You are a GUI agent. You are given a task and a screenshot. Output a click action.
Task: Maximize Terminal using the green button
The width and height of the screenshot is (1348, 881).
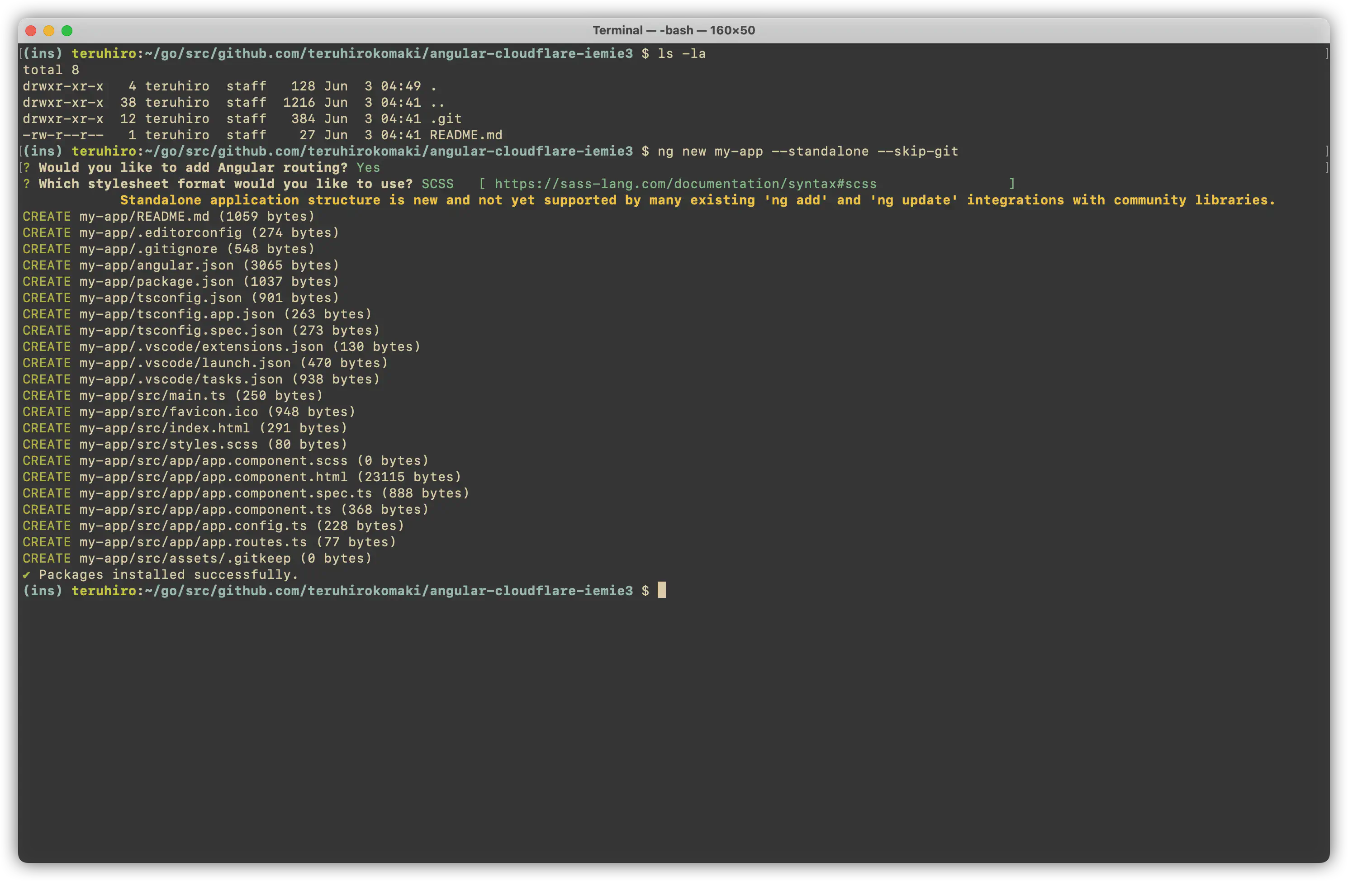(67, 31)
